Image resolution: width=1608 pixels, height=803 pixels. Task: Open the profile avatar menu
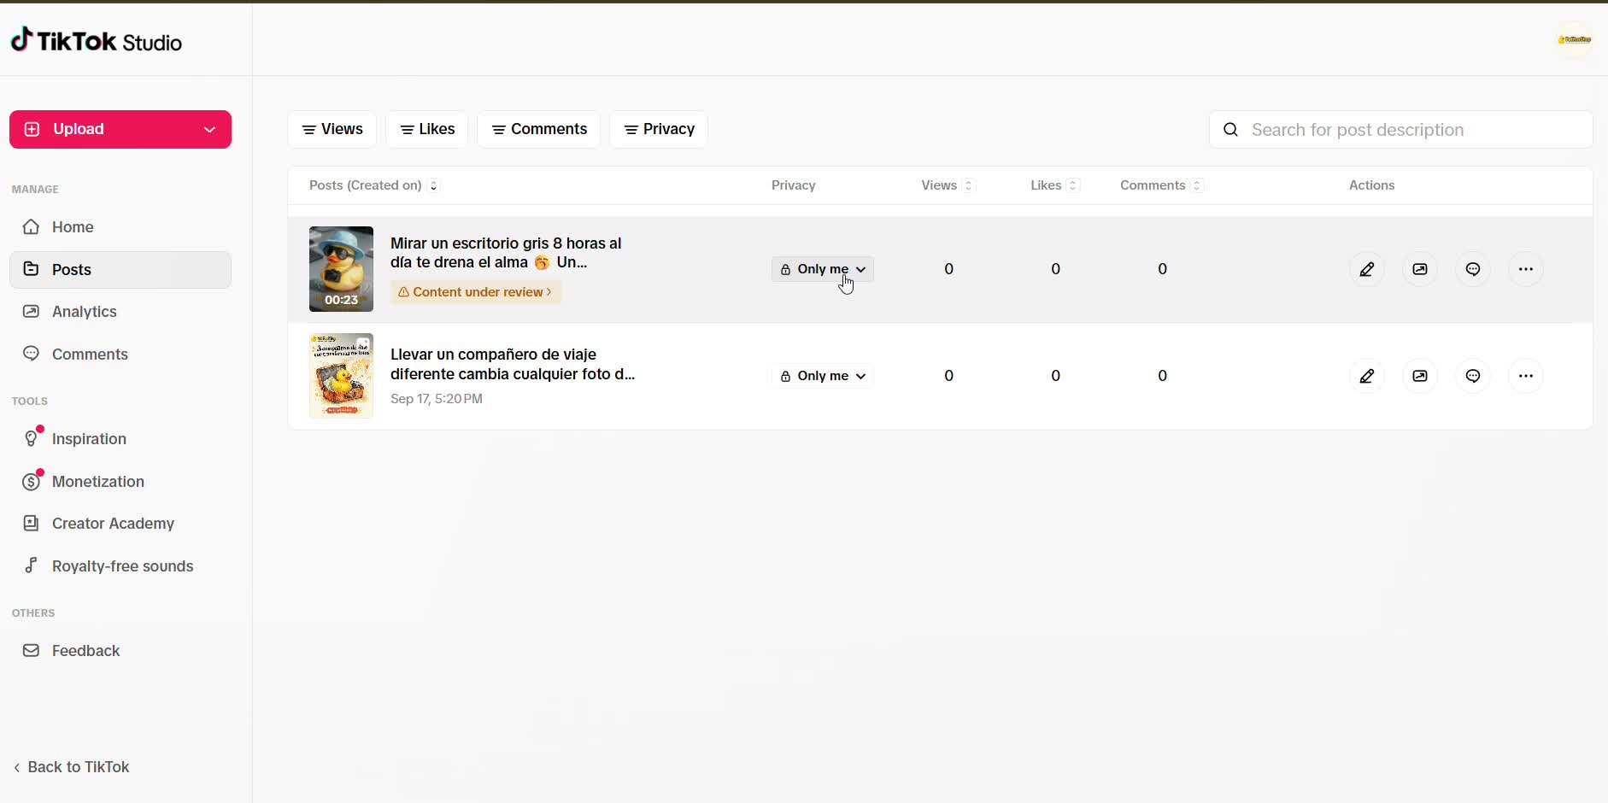coord(1574,39)
